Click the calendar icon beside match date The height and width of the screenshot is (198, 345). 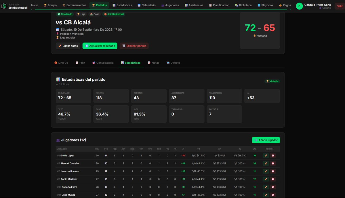[x=58, y=30]
